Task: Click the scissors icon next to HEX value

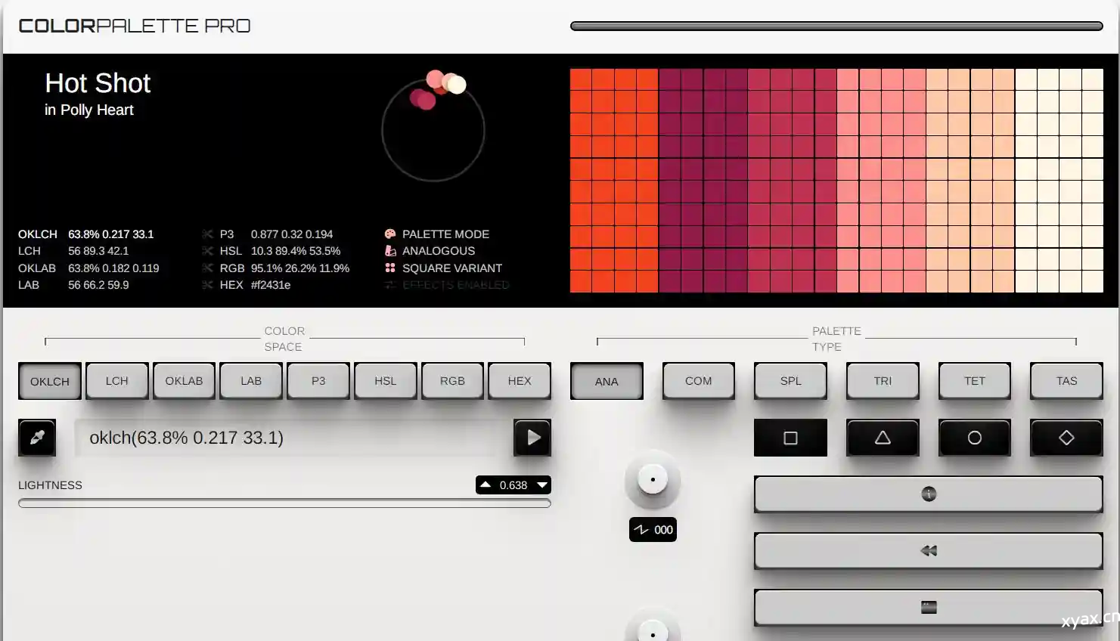Action: [207, 285]
